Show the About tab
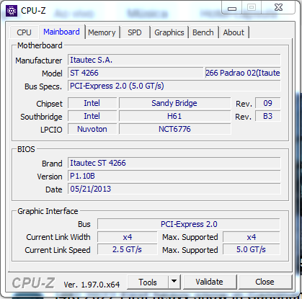This screenshot has height=299, width=302. tap(234, 32)
